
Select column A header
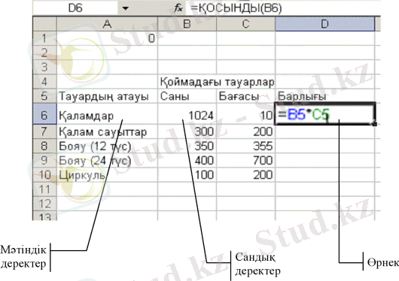point(107,24)
